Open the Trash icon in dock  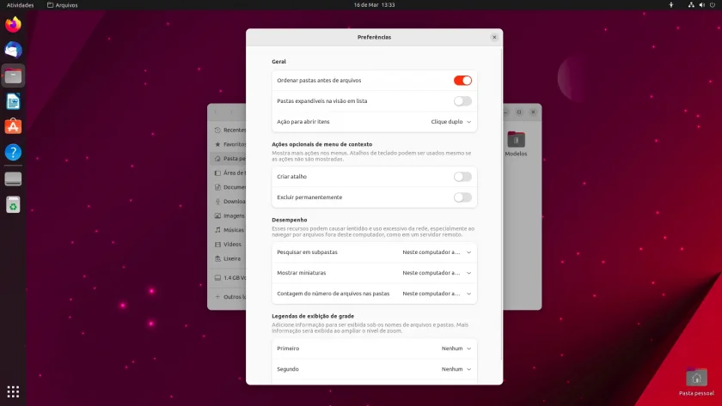tap(13, 204)
